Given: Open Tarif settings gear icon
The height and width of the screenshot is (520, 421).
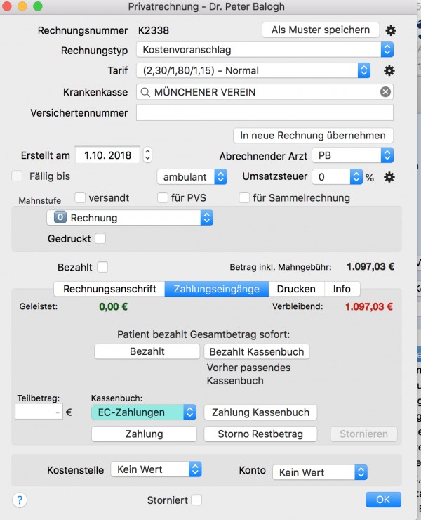Looking at the screenshot, I should click(389, 71).
